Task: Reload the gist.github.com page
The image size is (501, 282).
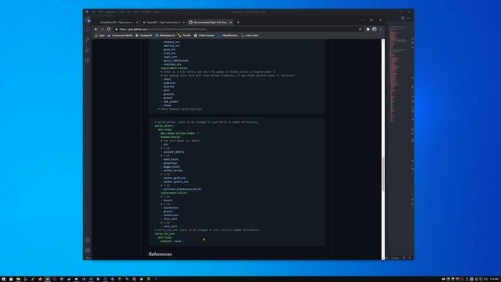Action: [109, 29]
